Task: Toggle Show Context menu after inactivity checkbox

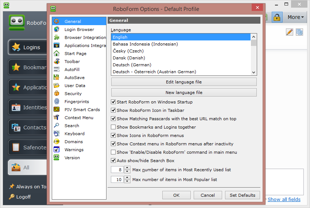Action: coord(113,144)
